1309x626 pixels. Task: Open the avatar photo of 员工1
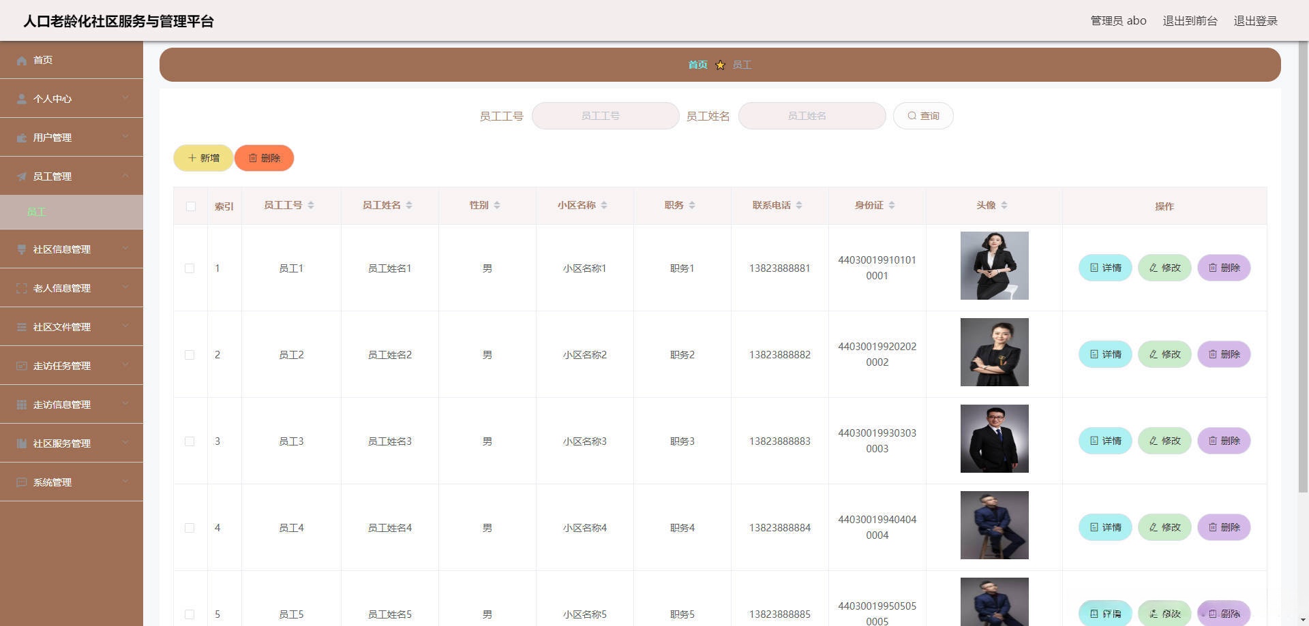pyautogui.click(x=995, y=266)
